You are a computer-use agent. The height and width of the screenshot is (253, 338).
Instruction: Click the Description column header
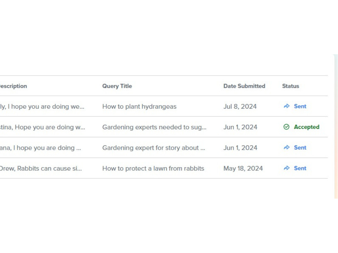point(14,86)
